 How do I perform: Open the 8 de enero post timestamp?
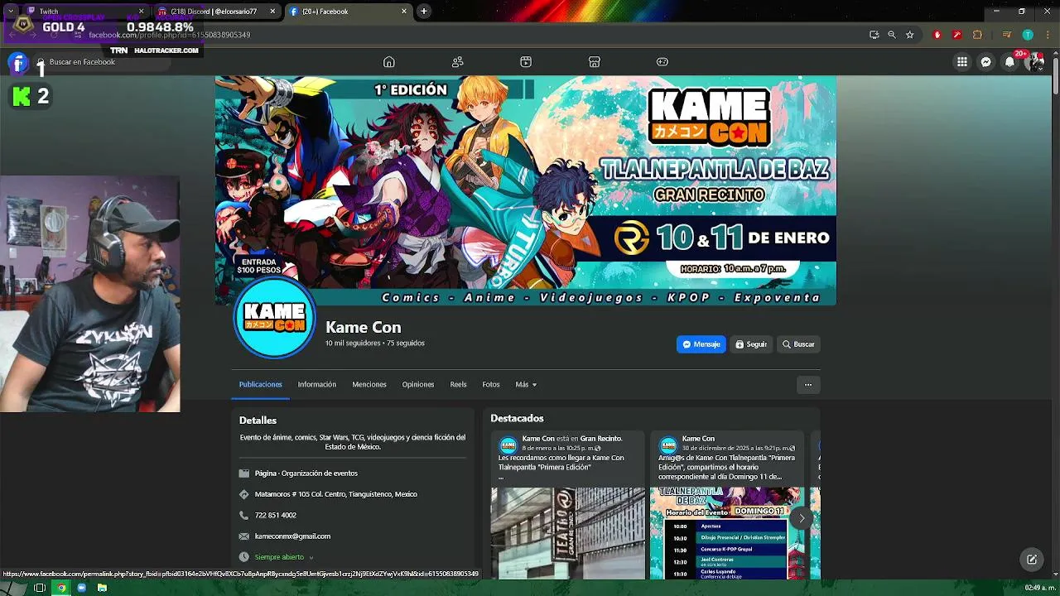pos(559,448)
